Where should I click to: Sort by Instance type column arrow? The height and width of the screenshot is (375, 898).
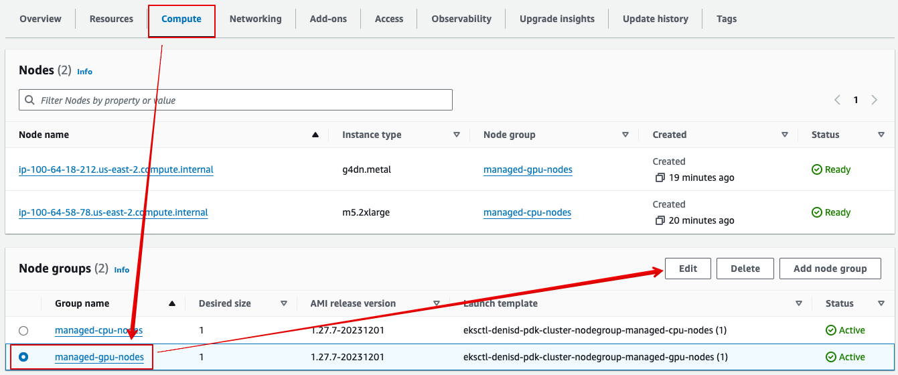(457, 135)
